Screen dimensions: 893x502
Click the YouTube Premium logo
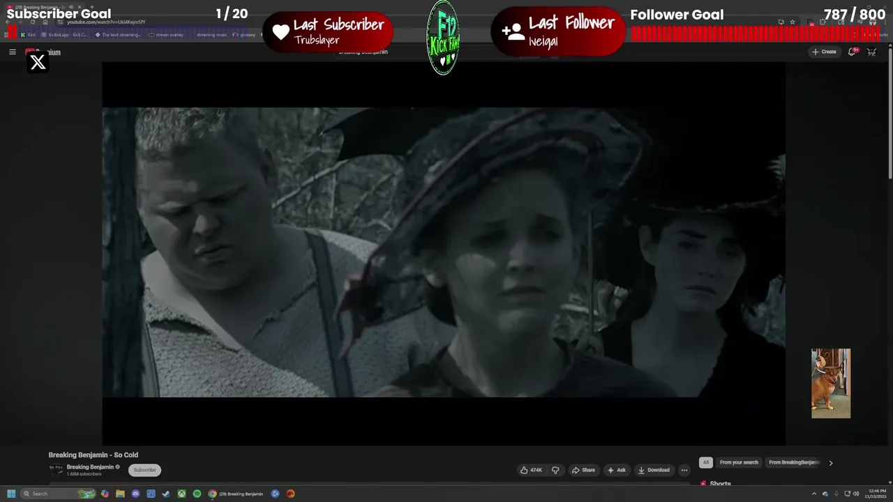43,52
